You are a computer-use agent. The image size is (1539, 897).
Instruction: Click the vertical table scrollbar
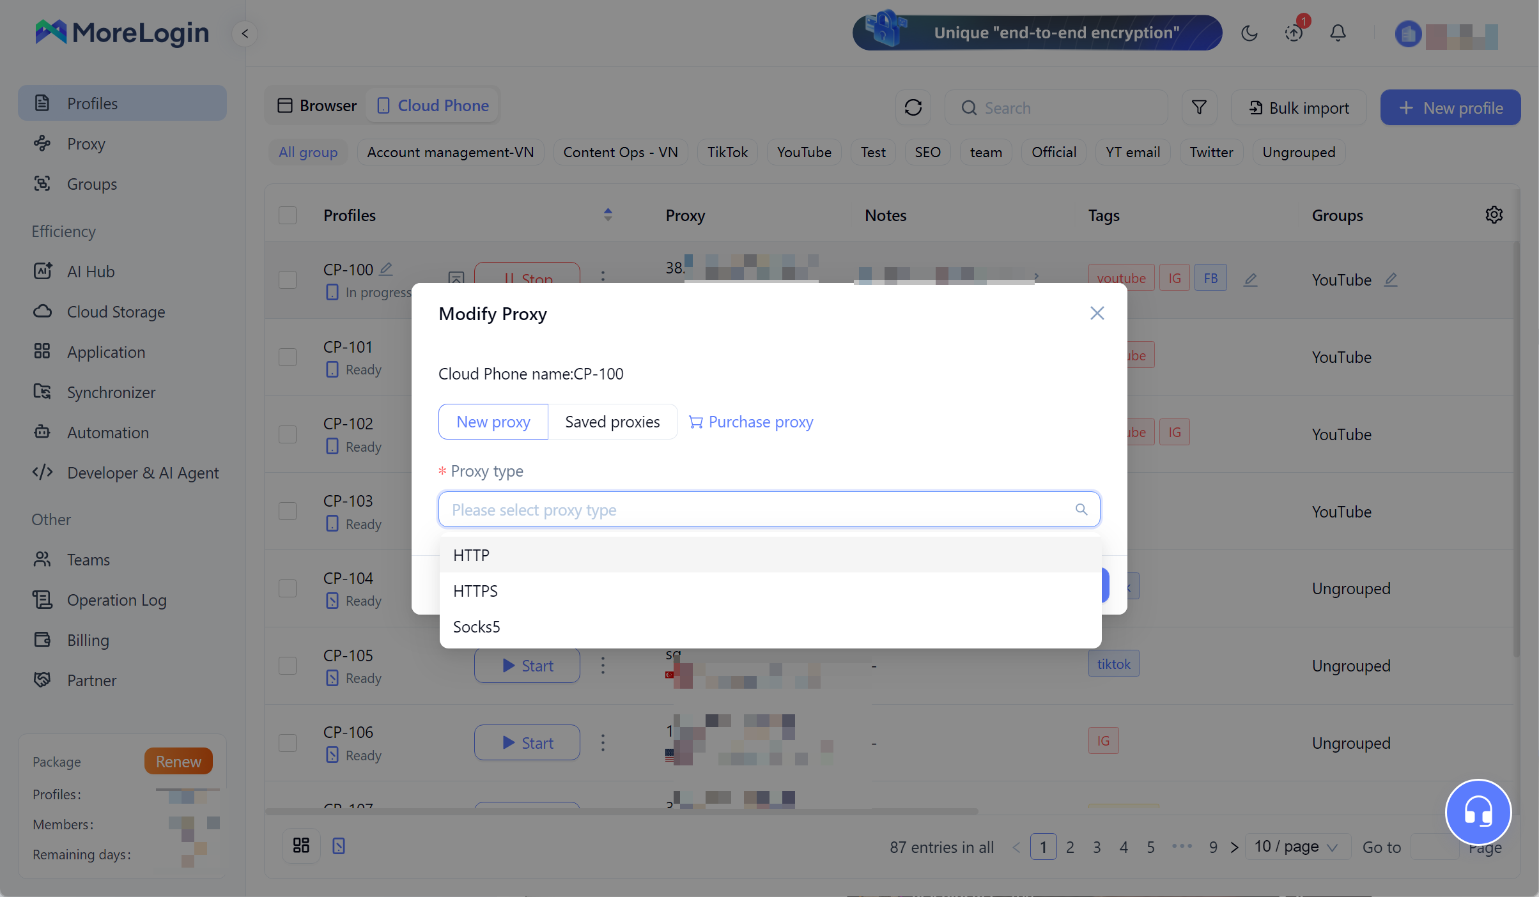click(1516, 449)
